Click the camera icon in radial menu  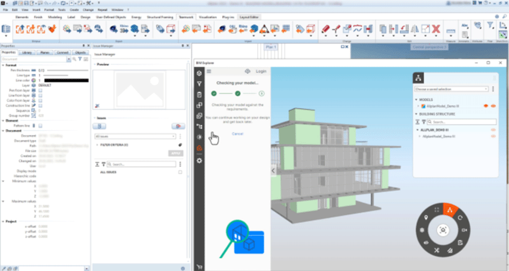pos(464,230)
